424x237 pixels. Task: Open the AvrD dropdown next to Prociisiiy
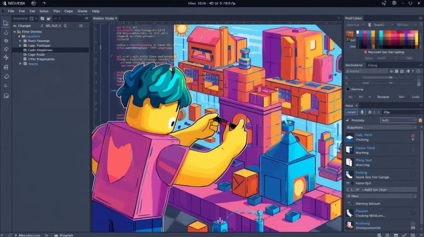(x=397, y=120)
